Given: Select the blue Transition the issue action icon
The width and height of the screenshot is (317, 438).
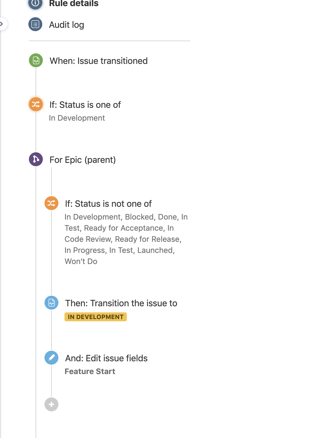Looking at the screenshot, I should pyautogui.click(x=51, y=303).
